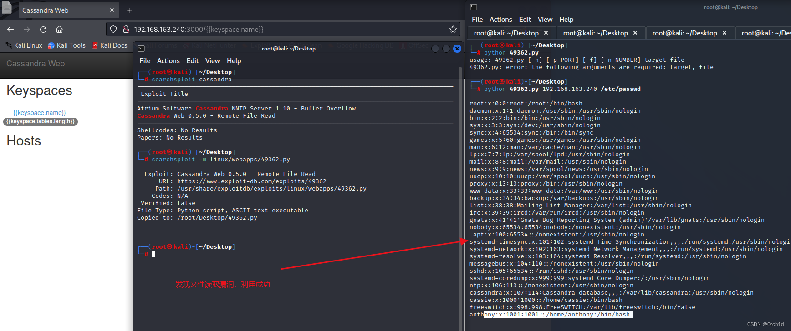Click 'Cassandra Web 0.5.0 - Remote File Read' result
The width and height of the screenshot is (791, 331).
206,116
